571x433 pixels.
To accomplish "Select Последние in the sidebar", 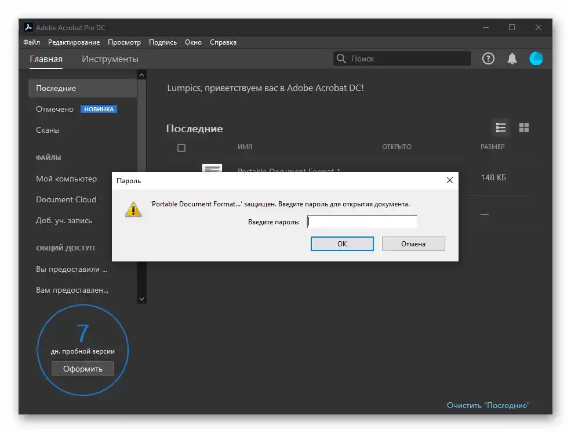I will 83,88.
